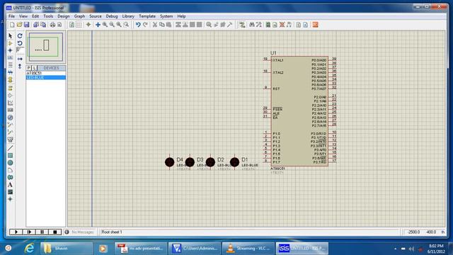Open Internet Explorer from the taskbar
Screen dimensions: 453x255
[x=29, y=249]
